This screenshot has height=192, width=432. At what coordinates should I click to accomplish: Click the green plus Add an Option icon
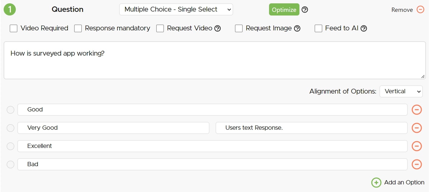pyautogui.click(x=376, y=183)
